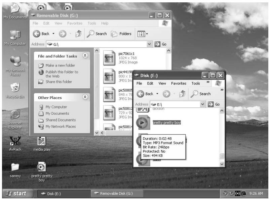Click Up folder icon in Disk (E:) window

pos(182,94)
